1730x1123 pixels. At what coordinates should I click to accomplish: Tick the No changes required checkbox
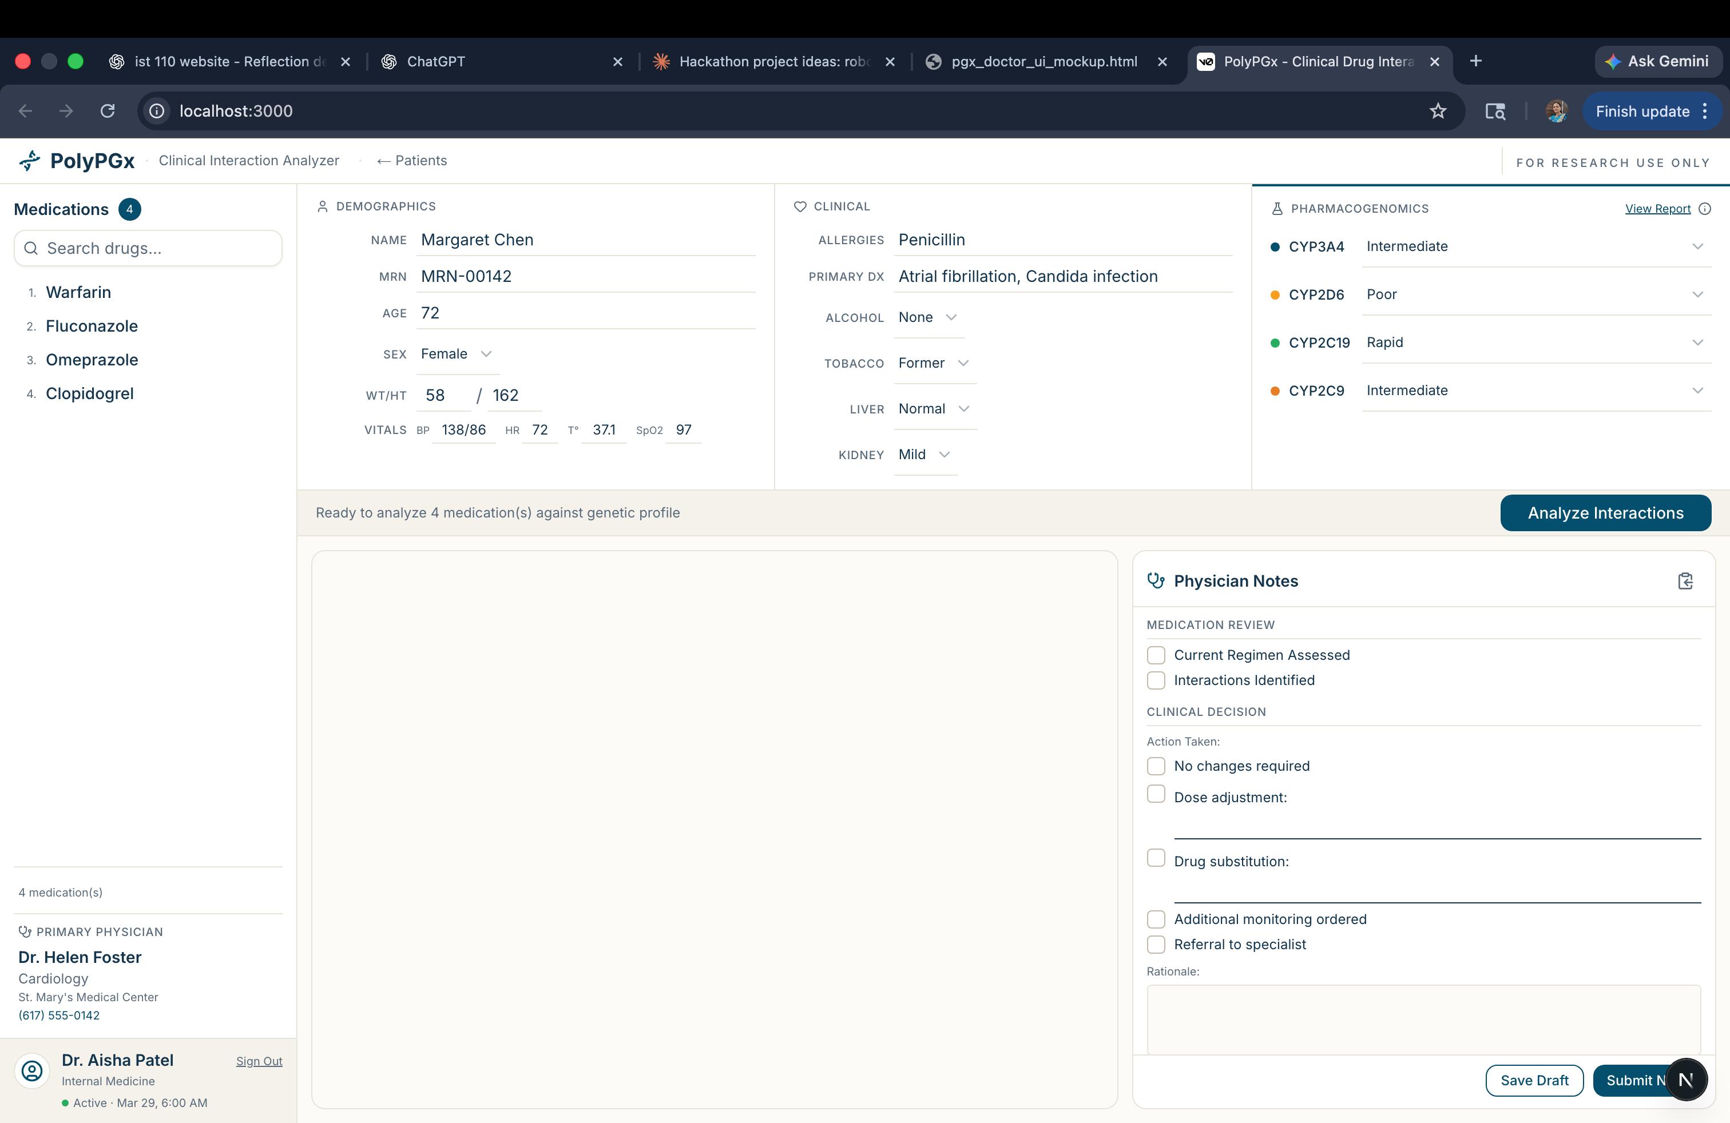tap(1156, 766)
